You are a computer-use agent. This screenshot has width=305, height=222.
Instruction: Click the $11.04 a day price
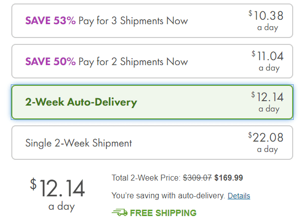tap(268, 61)
